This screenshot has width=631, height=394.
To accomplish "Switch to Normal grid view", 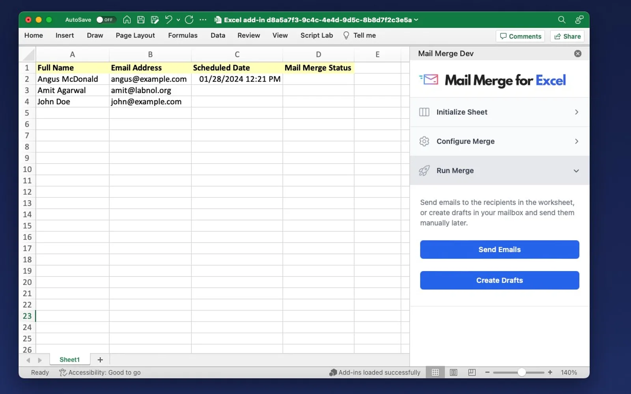I will 435,372.
